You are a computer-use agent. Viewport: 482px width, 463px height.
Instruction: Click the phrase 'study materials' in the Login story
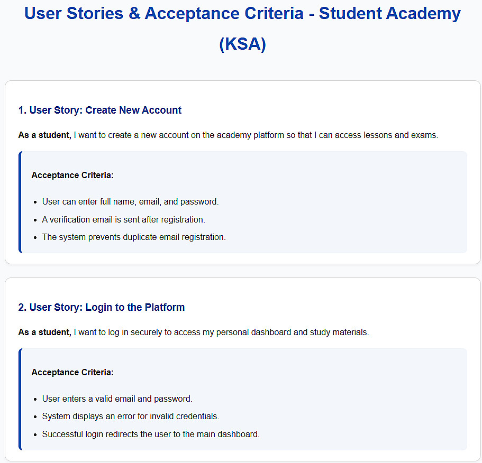(341, 332)
